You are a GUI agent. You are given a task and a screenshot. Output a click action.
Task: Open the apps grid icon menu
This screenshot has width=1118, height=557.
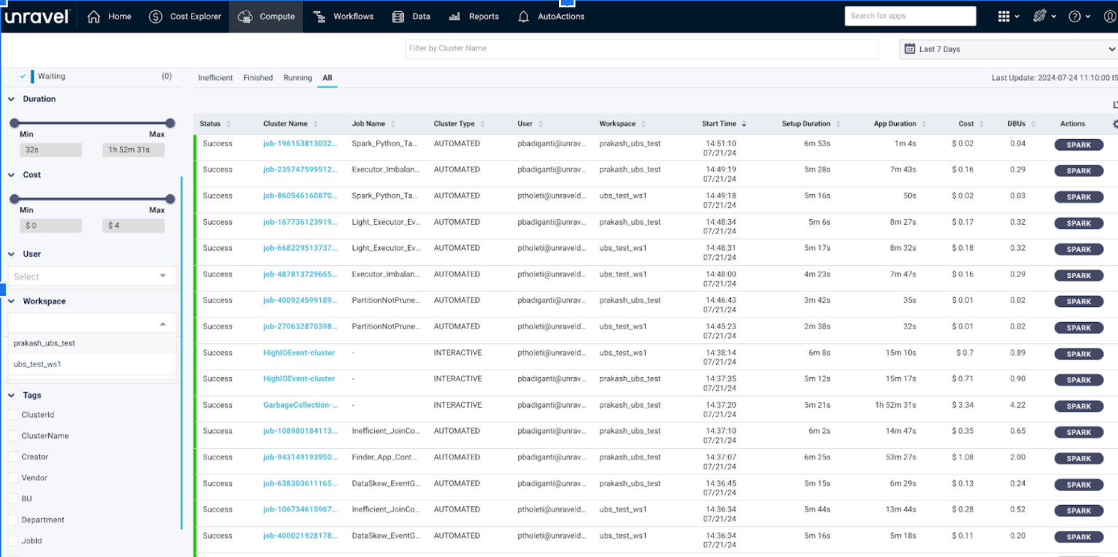[1003, 16]
